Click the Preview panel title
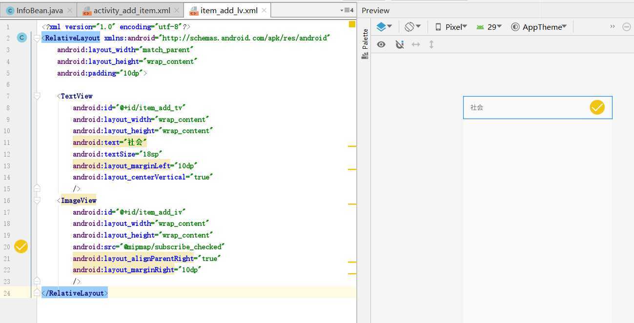This screenshot has width=634, height=323. point(375,10)
